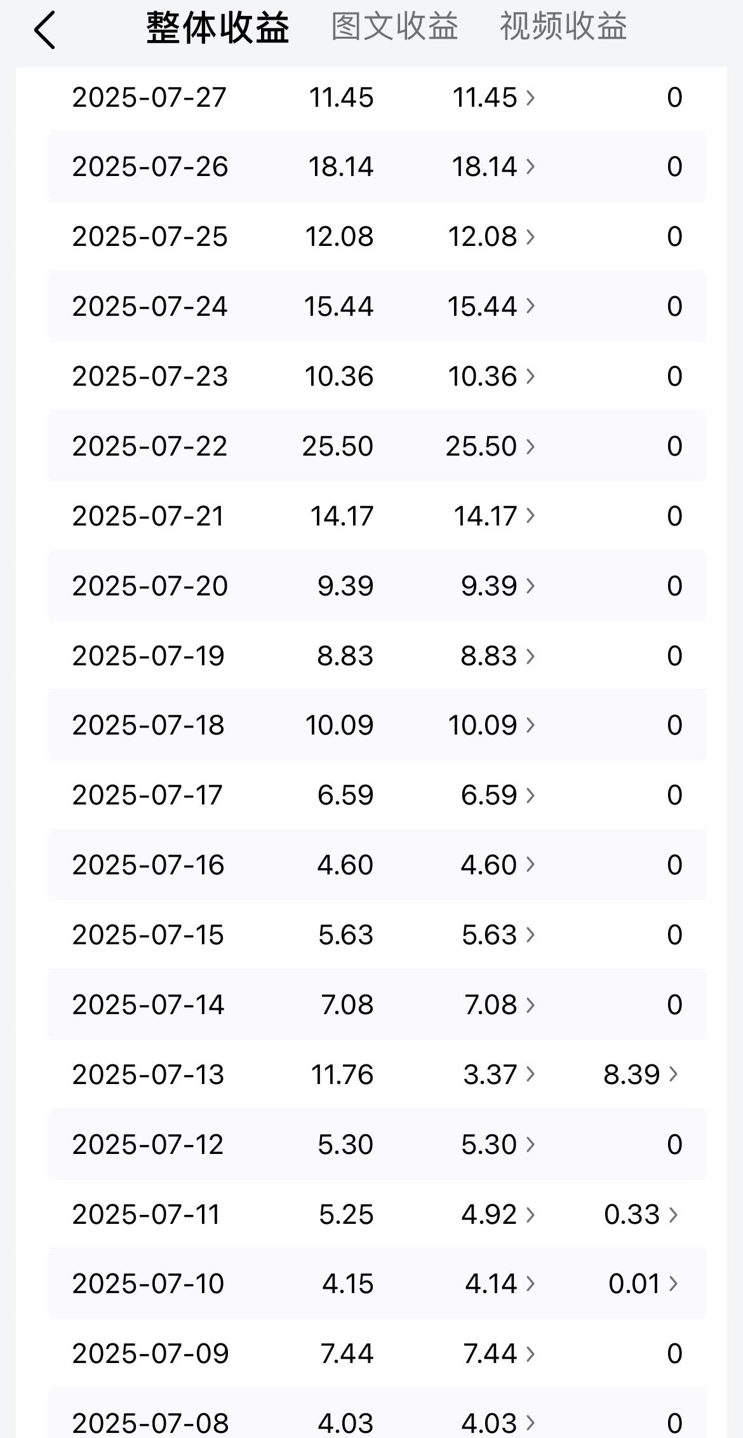The width and height of the screenshot is (743, 1438).
Task: Open the chevron beside 11.45 on 2025-07-27
Action: [530, 97]
